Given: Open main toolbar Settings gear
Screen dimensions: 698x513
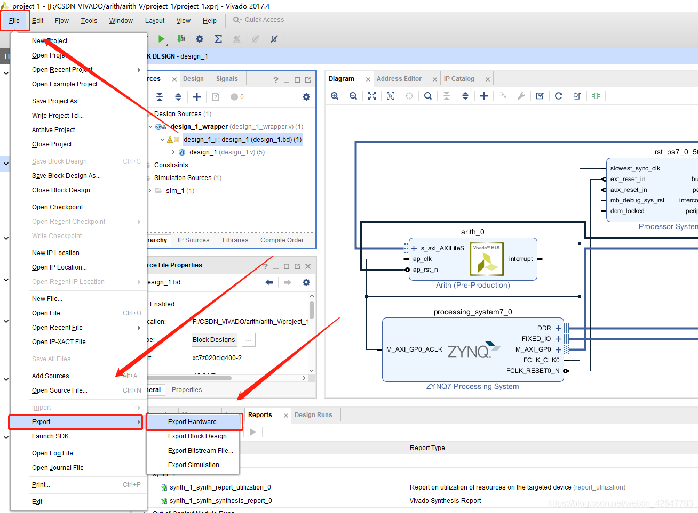Looking at the screenshot, I should 200,39.
